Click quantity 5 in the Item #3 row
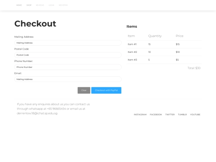The image size is (216, 162). coord(149,60)
